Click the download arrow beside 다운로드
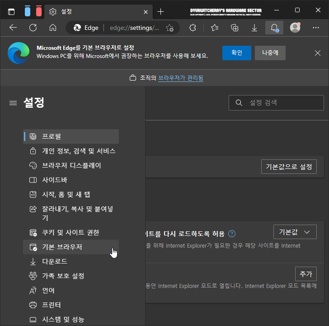This screenshot has height=326, width=329. pyautogui.click(x=33, y=261)
